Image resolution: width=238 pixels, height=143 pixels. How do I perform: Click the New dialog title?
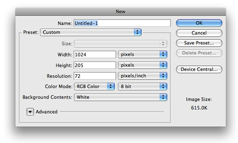tap(120, 12)
